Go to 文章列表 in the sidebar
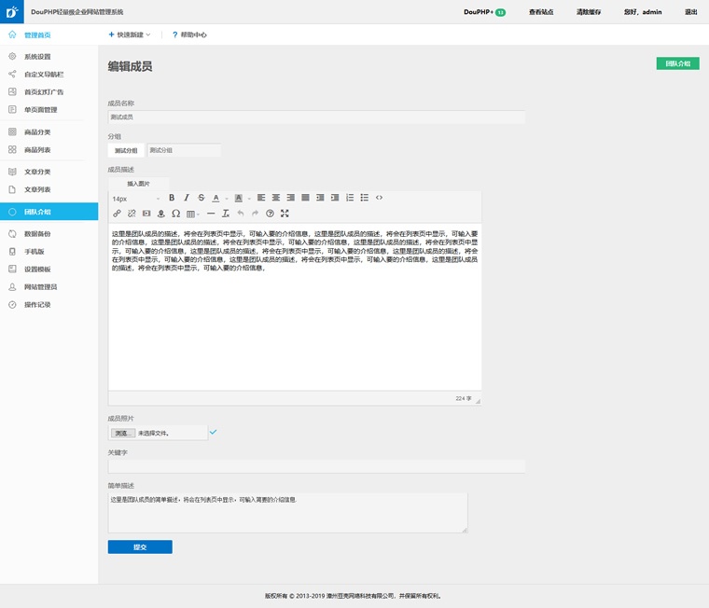This screenshot has height=608, width=709. 37,189
